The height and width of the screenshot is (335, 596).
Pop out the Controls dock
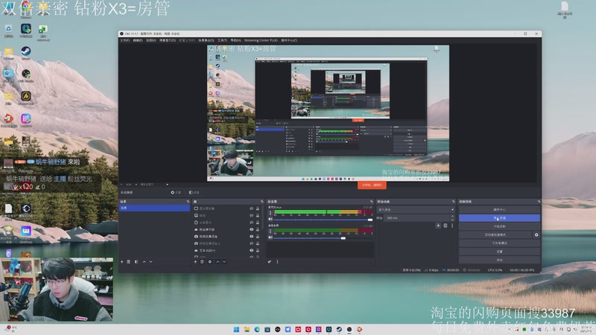(x=539, y=201)
